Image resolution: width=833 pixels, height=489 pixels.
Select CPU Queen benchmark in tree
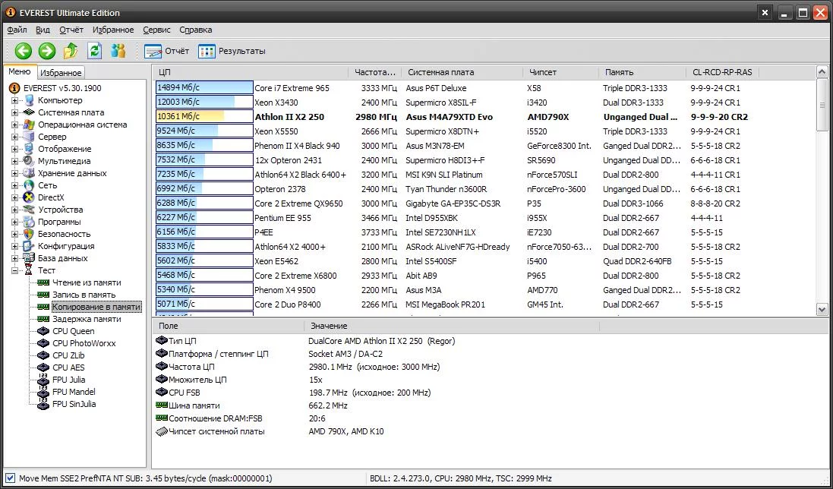point(73,331)
